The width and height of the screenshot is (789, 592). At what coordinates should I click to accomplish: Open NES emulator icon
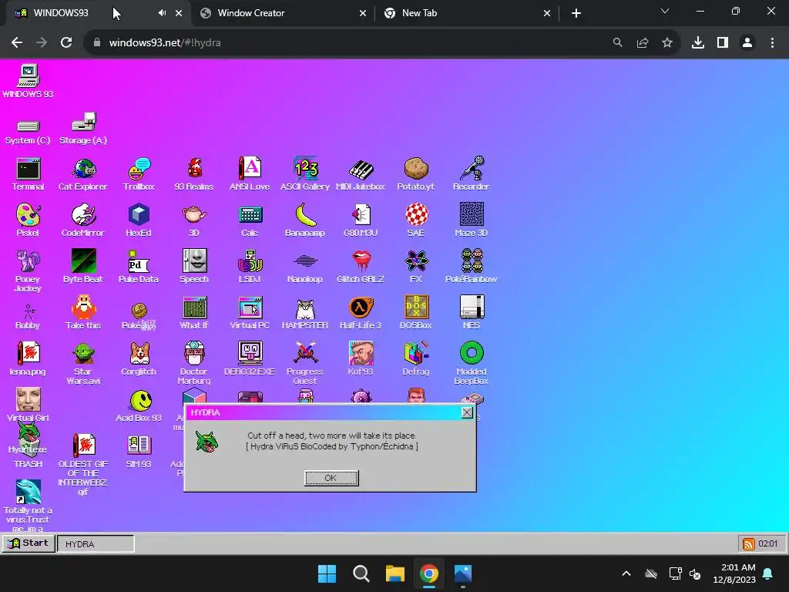click(x=472, y=313)
